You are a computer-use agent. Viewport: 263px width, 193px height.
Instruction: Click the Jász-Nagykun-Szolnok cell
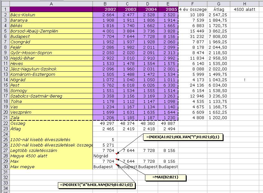pos(51,69)
